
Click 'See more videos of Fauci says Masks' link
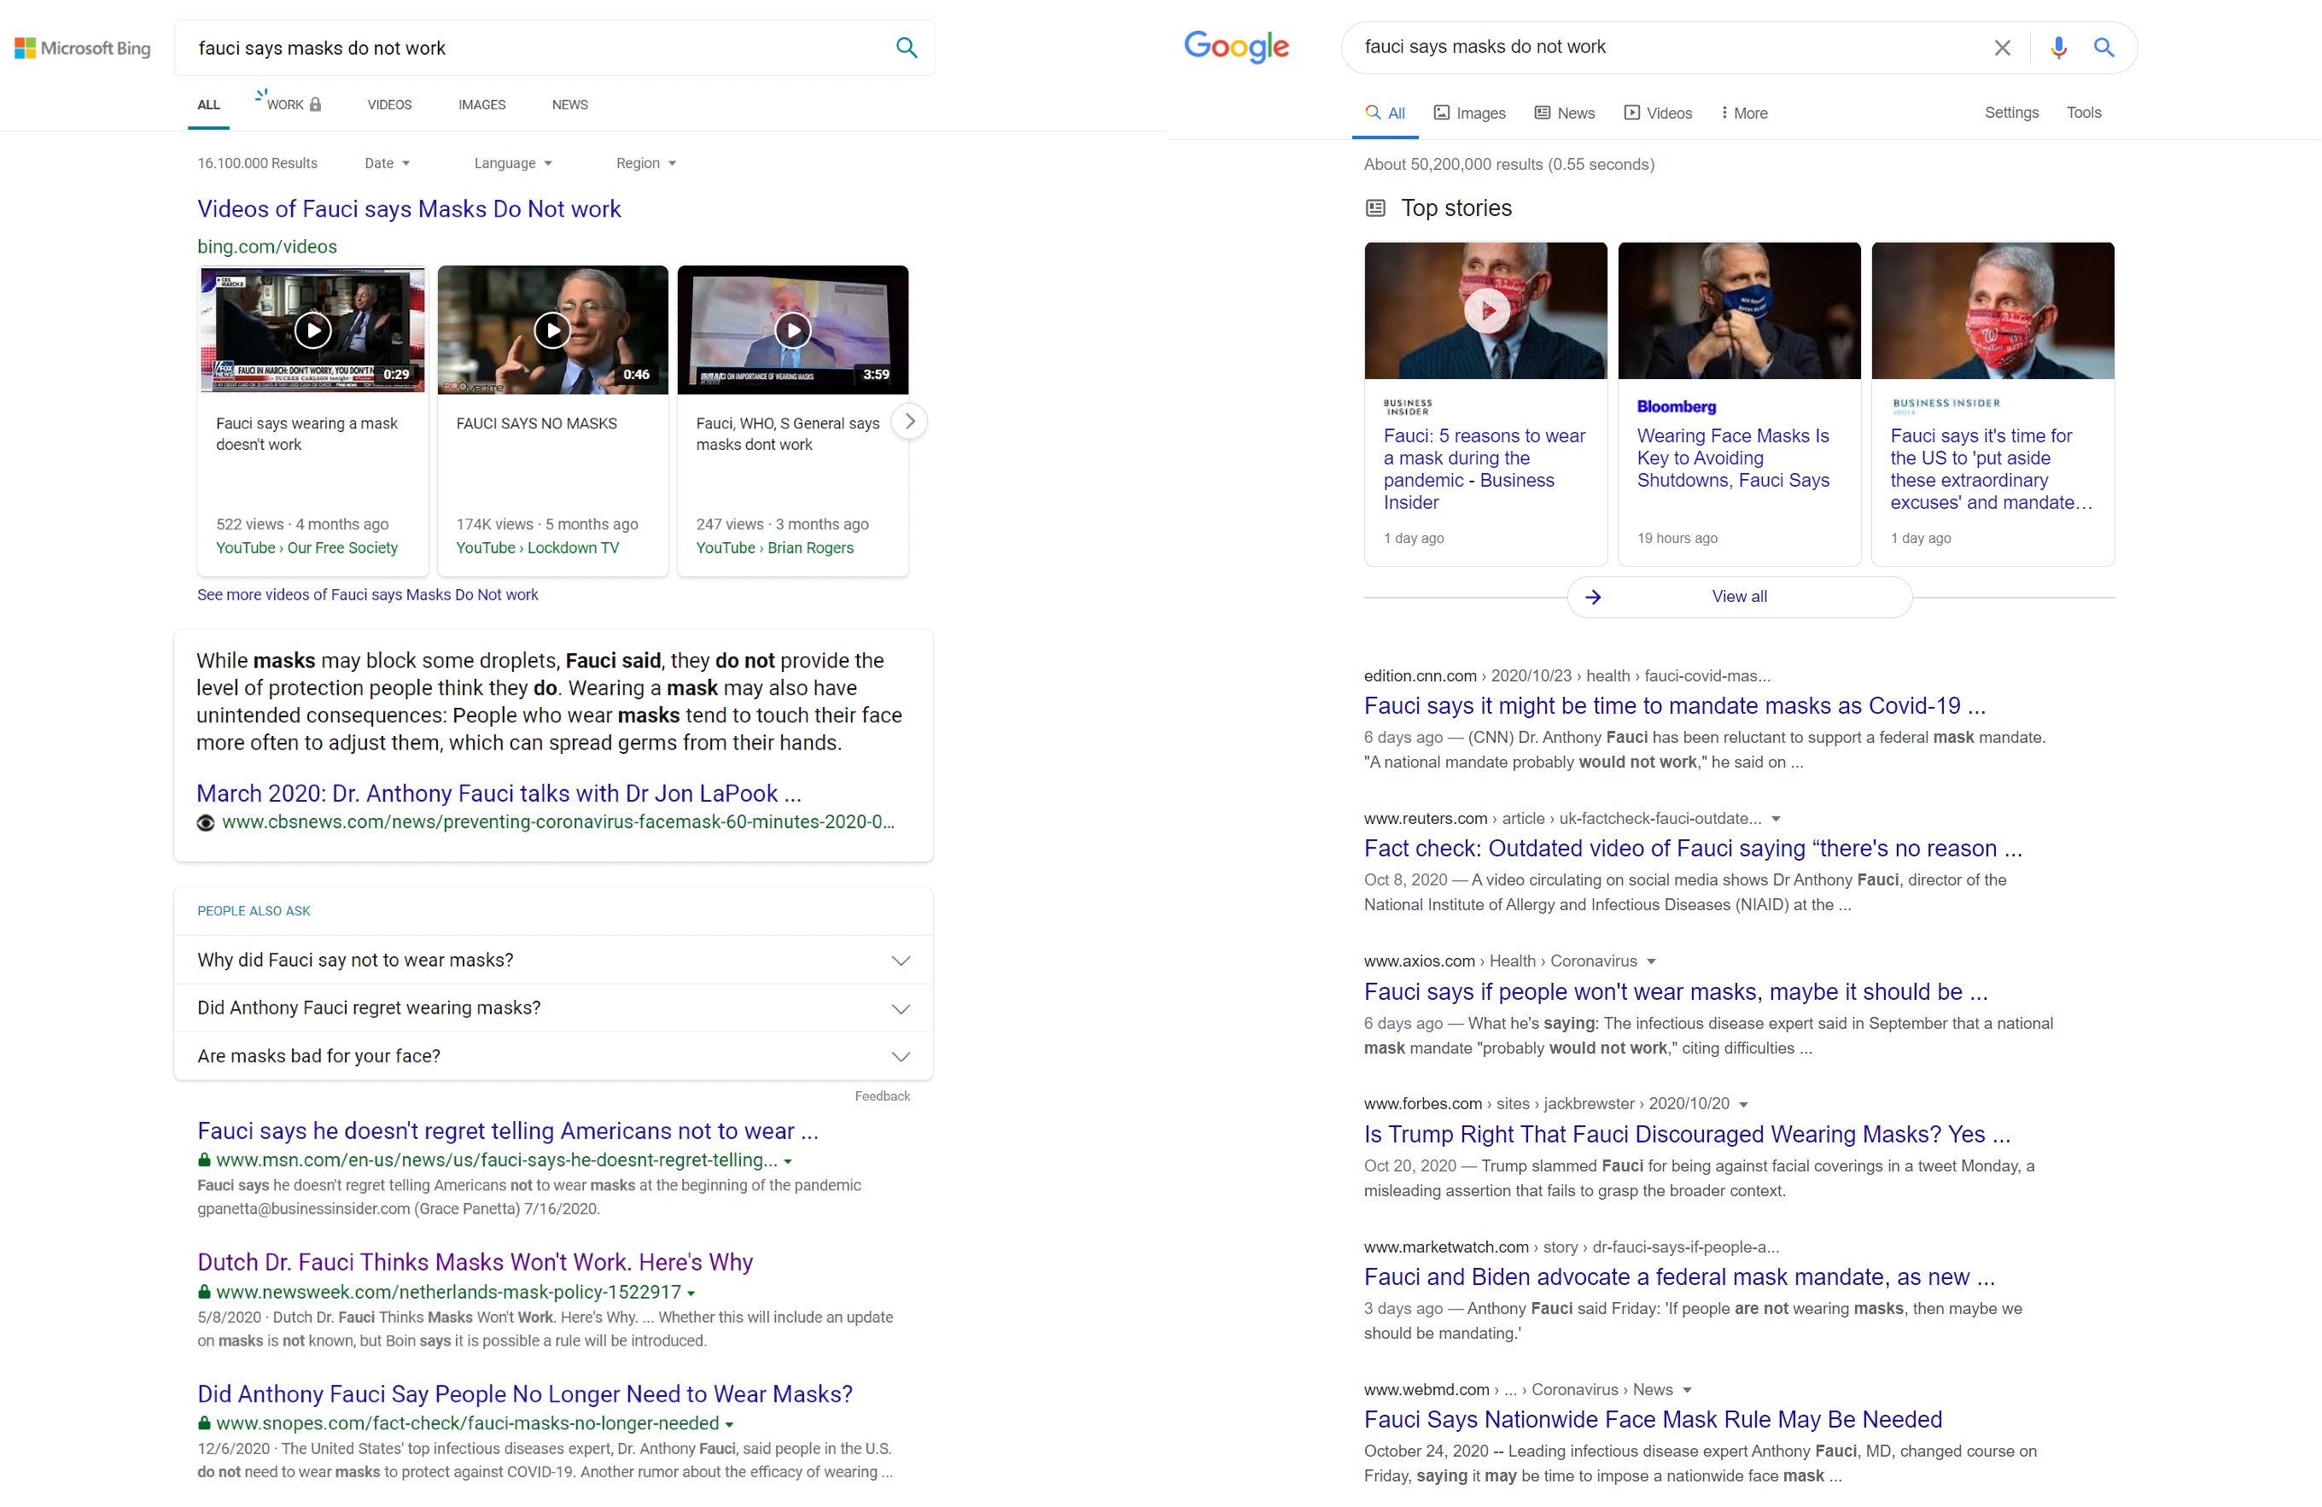coord(368,594)
